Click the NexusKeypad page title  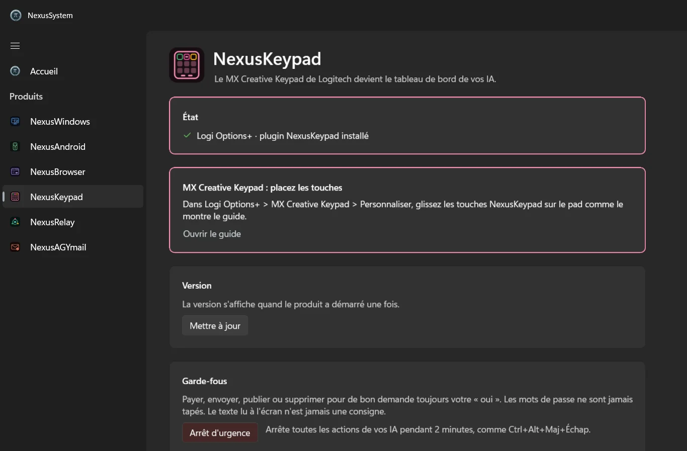tap(267, 59)
